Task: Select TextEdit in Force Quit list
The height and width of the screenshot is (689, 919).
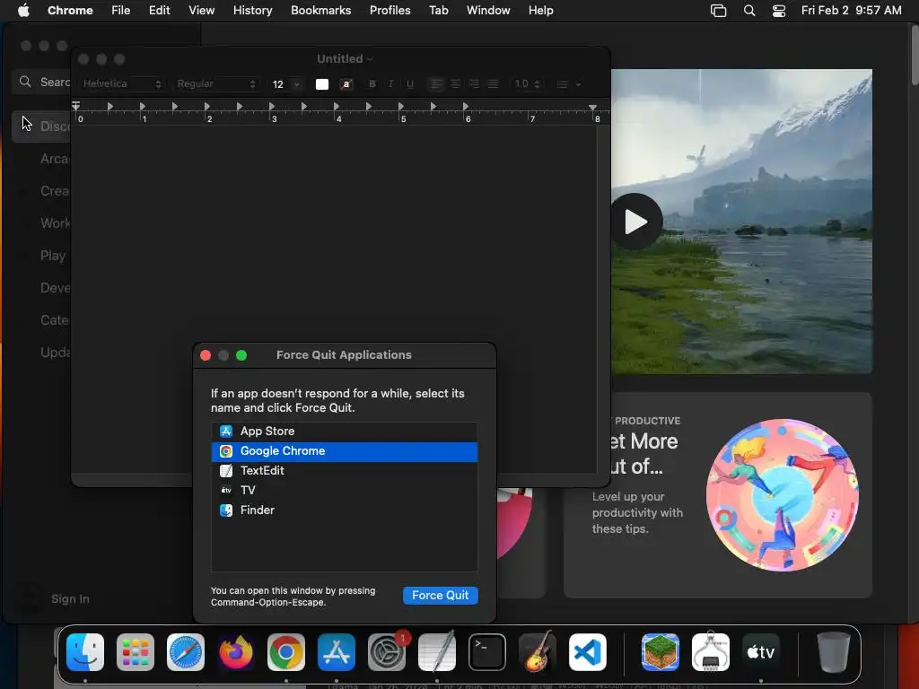Action: [x=344, y=470]
